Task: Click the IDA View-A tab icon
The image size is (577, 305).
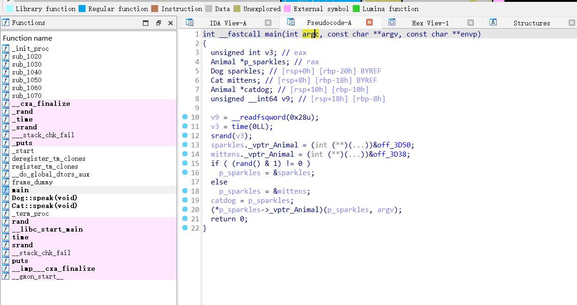Action: [190, 23]
